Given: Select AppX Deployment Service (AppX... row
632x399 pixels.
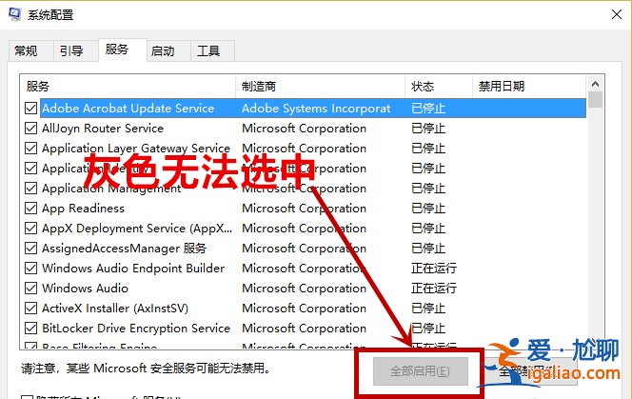Looking at the screenshot, I should [305, 229].
